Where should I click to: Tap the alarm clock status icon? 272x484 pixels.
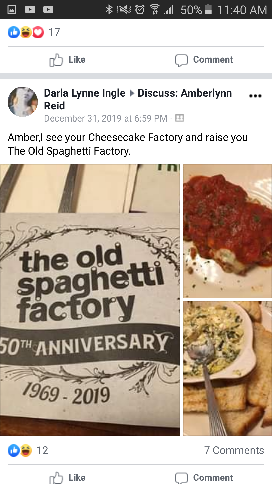coord(140,10)
